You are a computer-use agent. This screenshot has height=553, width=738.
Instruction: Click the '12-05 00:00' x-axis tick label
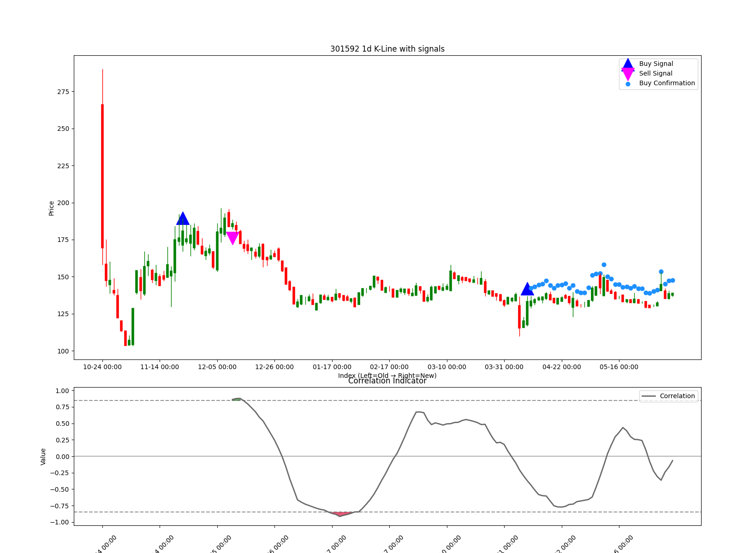pyautogui.click(x=217, y=367)
